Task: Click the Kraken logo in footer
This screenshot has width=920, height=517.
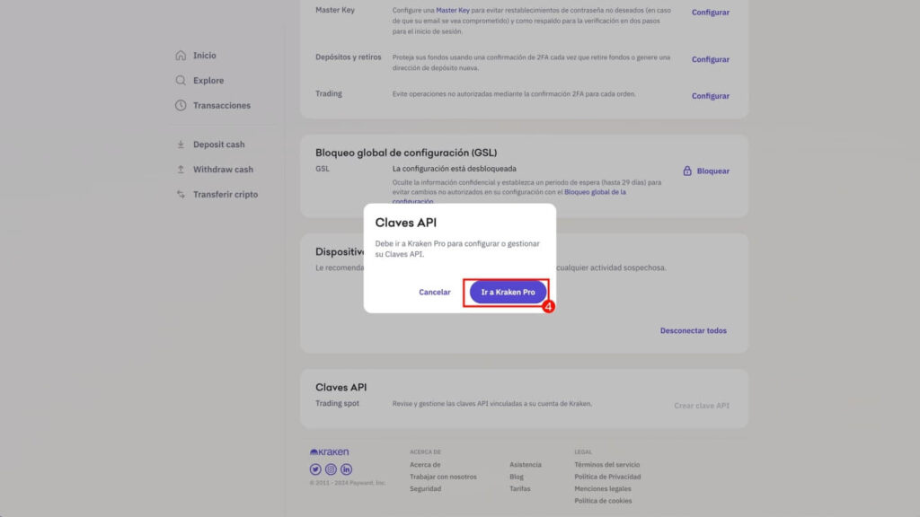Action: [x=329, y=452]
